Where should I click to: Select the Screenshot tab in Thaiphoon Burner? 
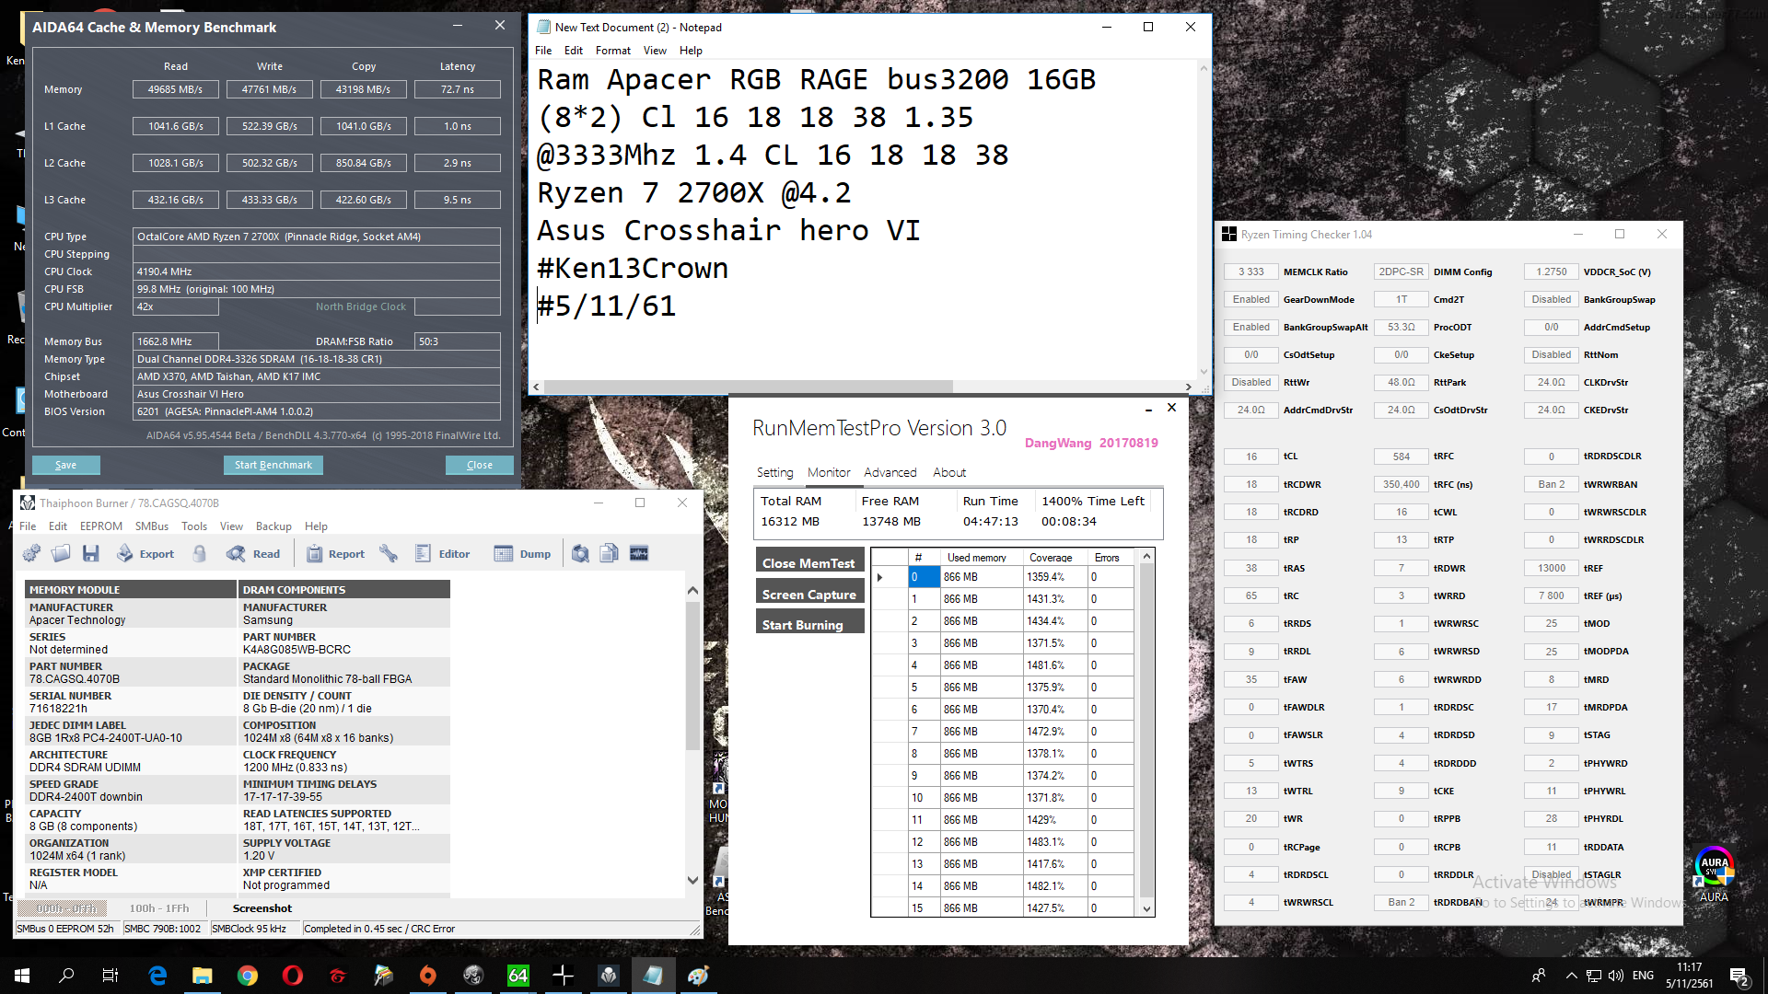[x=262, y=908]
